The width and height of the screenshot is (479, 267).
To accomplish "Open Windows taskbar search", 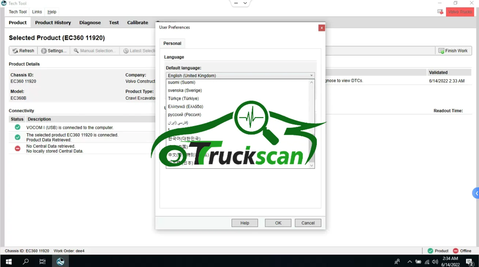I will tap(26, 262).
